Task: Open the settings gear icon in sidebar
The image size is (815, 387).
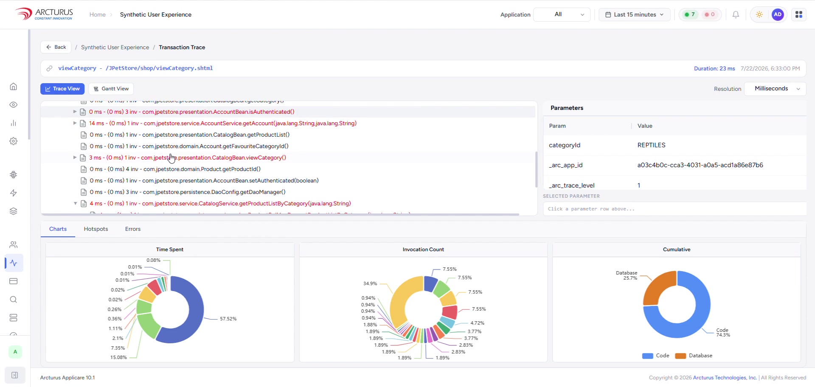Action: pos(14,141)
